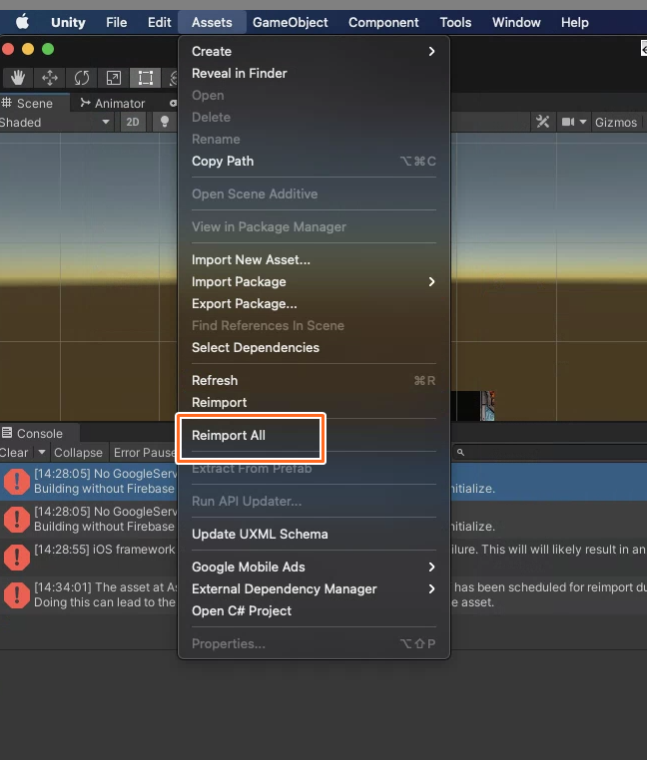The height and width of the screenshot is (760, 647).
Task: Choose Copy Path menu entry
Action: (314, 161)
